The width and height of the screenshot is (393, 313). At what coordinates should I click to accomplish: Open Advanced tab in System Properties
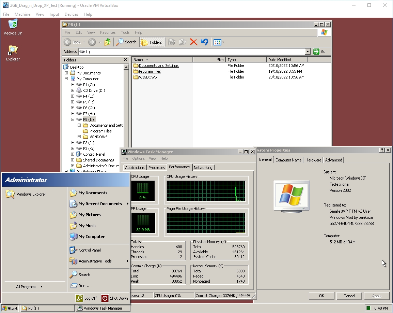point(333,160)
